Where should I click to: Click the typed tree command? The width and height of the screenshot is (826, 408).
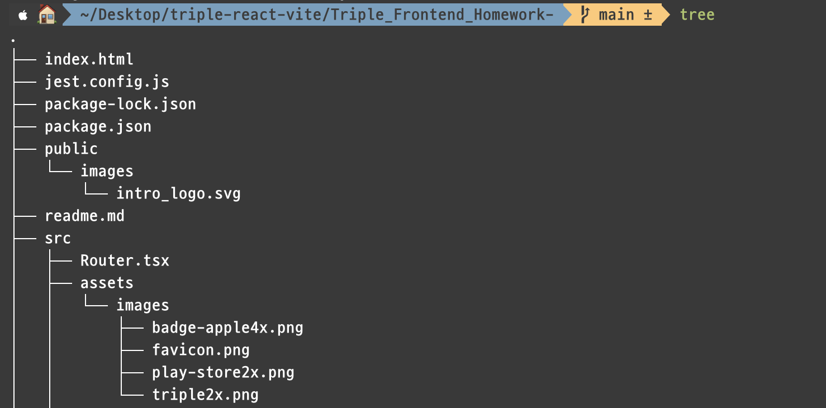pos(697,15)
